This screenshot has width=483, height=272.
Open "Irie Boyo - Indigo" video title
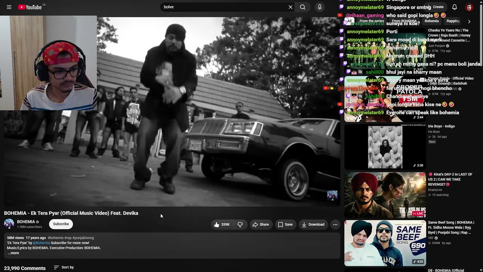(x=441, y=126)
